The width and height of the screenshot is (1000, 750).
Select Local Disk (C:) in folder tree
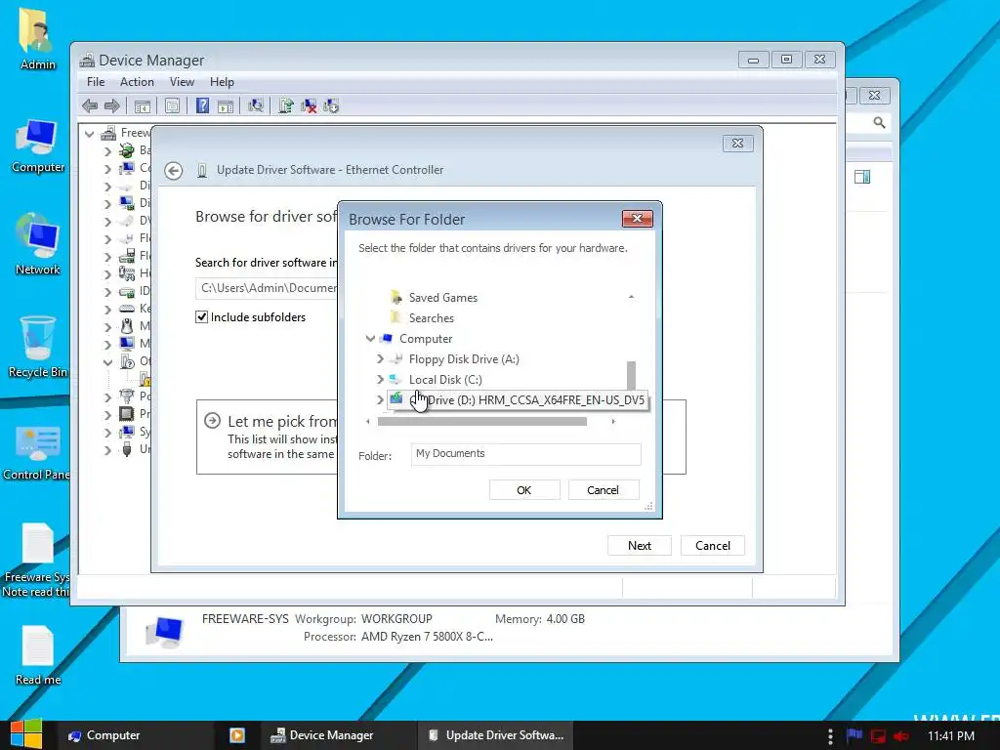click(445, 380)
